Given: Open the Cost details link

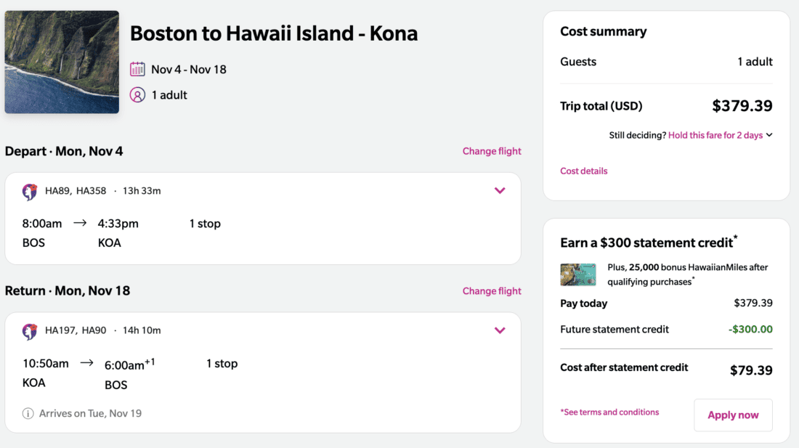Looking at the screenshot, I should tap(583, 171).
